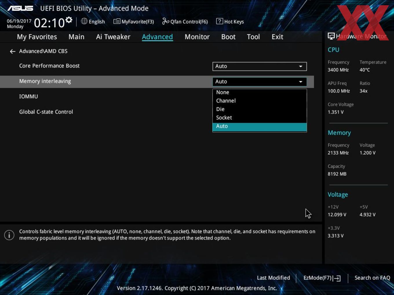Open MyFavorite(F3) menu

[134, 21]
